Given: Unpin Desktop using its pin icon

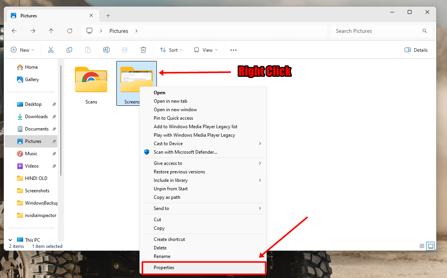Looking at the screenshot, I should pos(54,104).
